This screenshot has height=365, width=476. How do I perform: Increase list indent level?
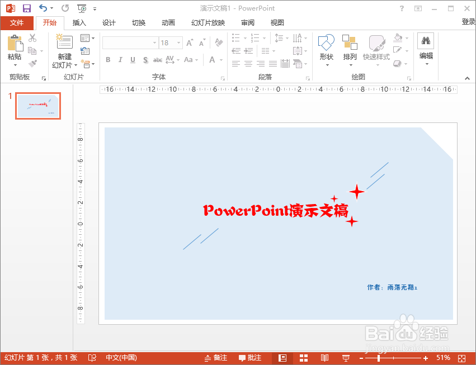[x=248, y=51]
